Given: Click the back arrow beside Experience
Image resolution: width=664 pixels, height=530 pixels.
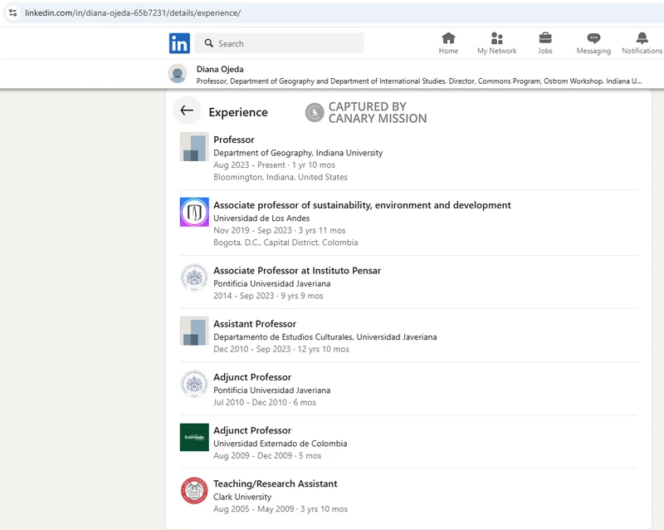Looking at the screenshot, I should [187, 111].
